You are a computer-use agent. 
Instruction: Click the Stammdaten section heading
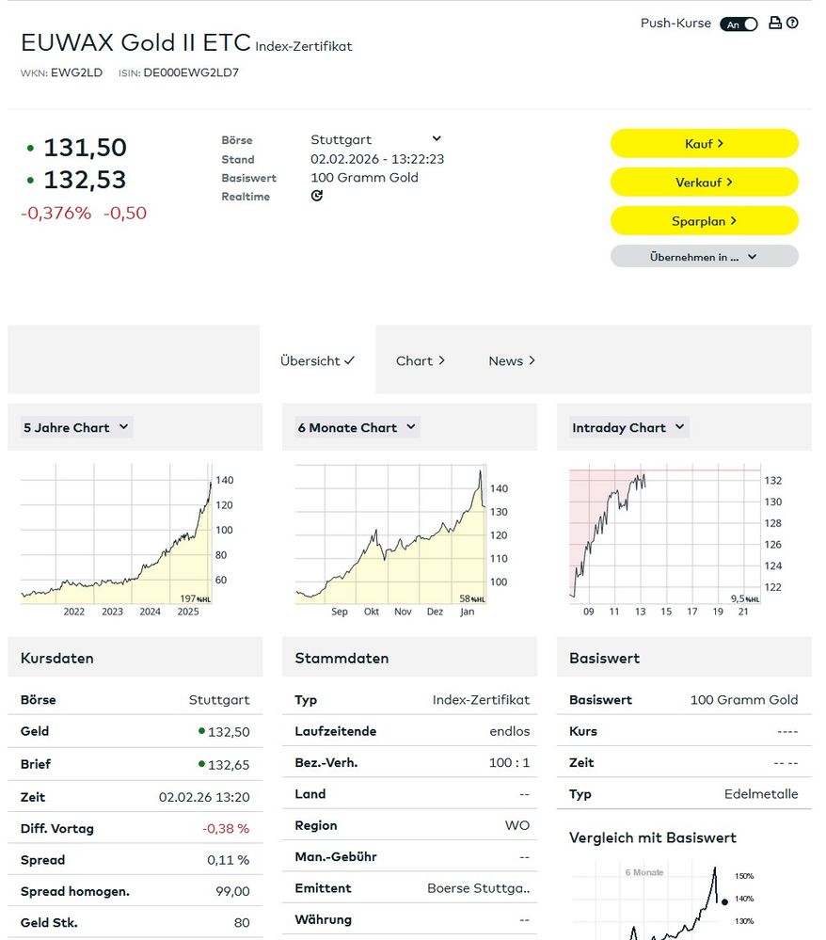tap(342, 659)
